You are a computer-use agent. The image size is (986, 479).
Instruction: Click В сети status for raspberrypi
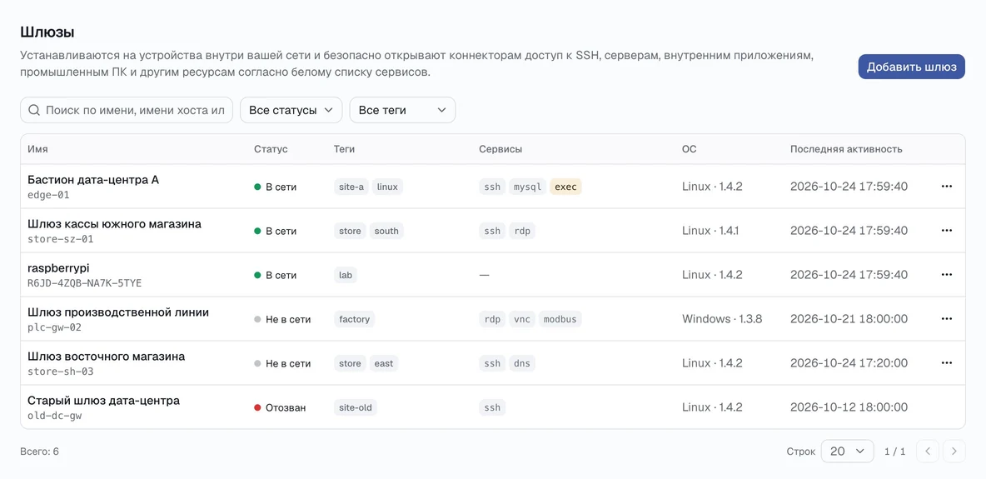click(x=276, y=275)
